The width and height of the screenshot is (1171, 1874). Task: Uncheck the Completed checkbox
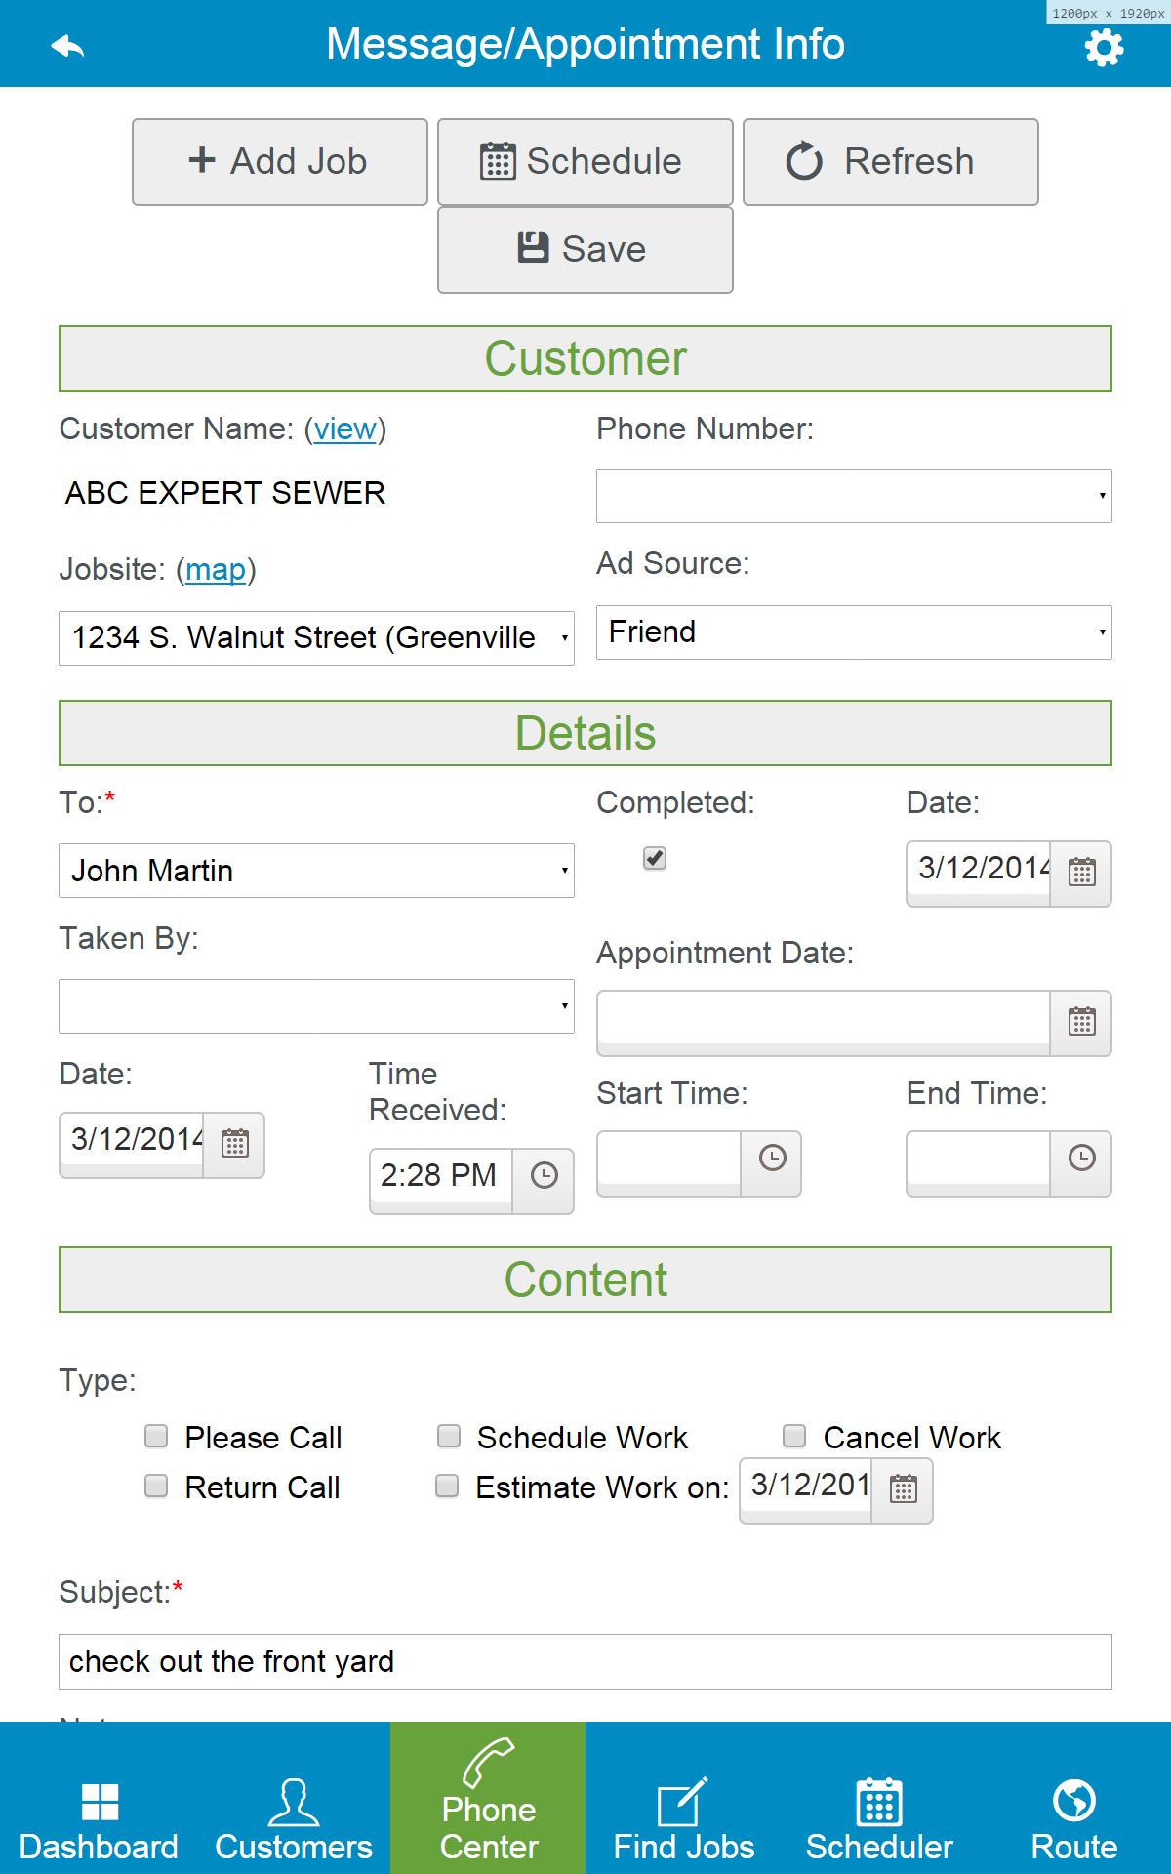click(655, 858)
